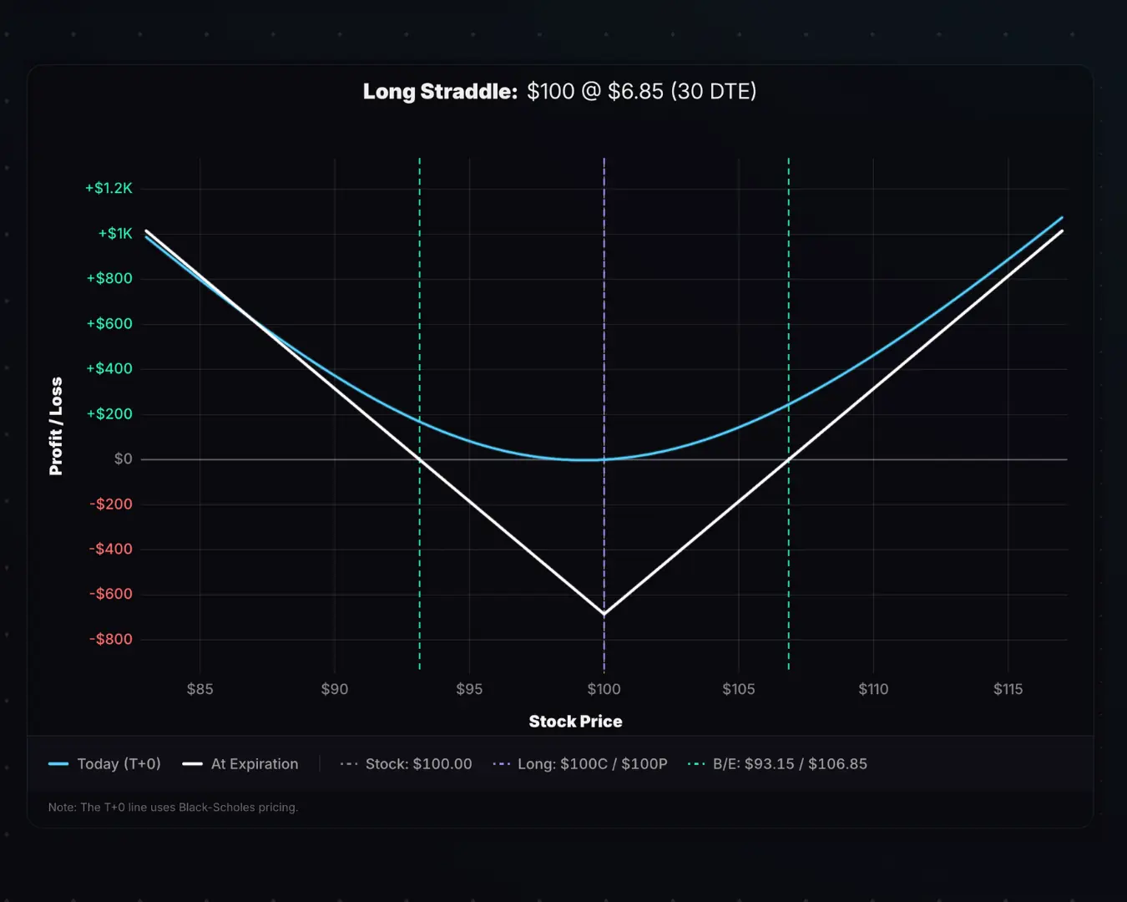Select the white expiration payoff line
The height and width of the screenshot is (902, 1127).
tap(604, 612)
